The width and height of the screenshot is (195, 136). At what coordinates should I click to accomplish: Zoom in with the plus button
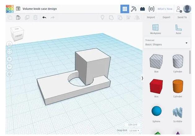tap(9, 59)
